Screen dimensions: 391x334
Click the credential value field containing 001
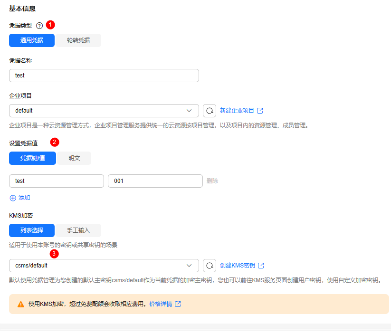pos(155,181)
